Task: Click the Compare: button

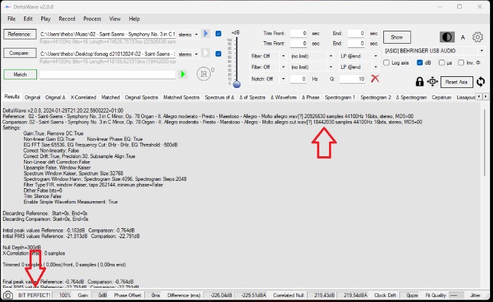Action: (20, 53)
